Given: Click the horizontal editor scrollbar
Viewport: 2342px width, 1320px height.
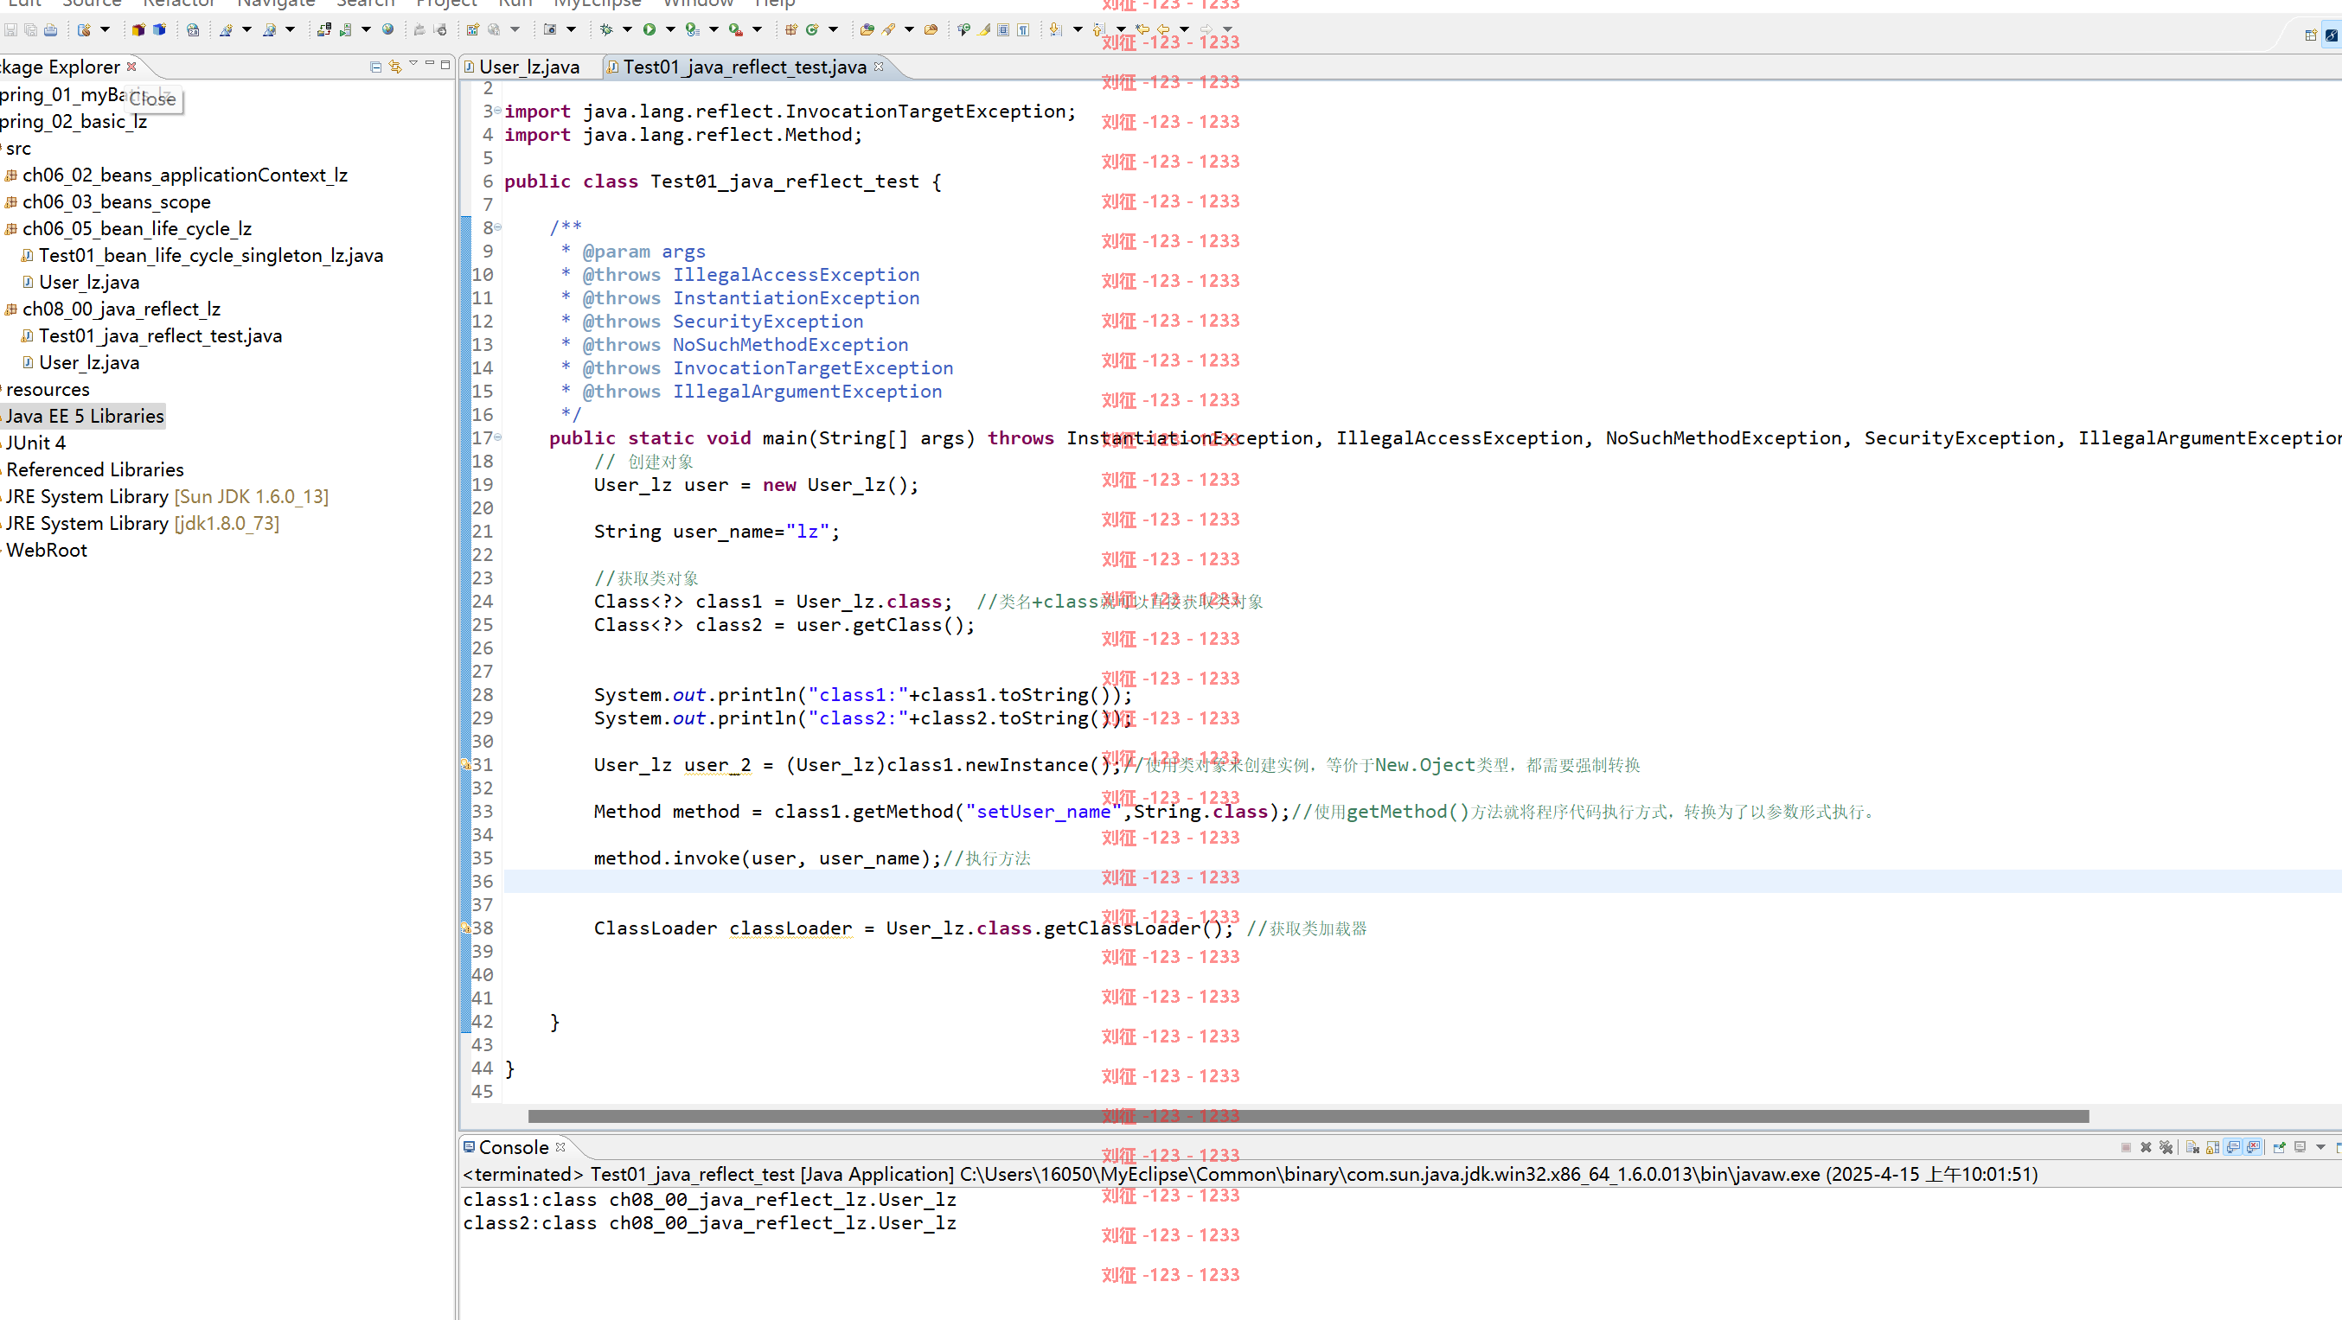Looking at the screenshot, I should click(x=1309, y=1116).
